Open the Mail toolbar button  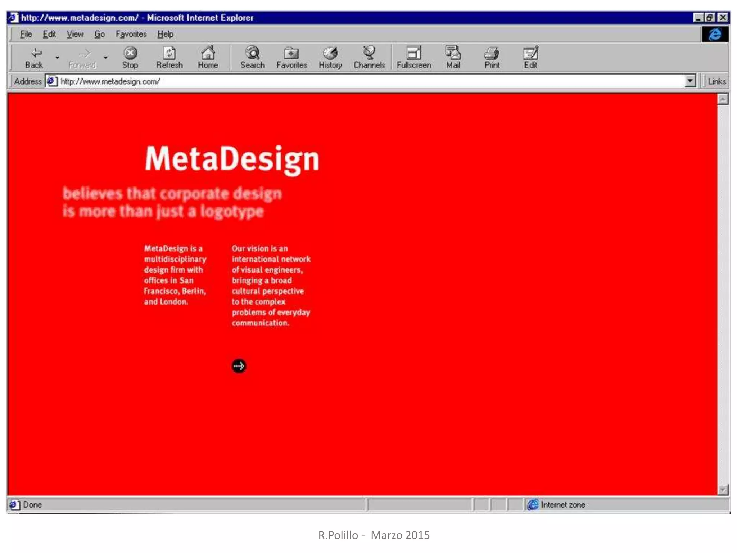pos(453,58)
